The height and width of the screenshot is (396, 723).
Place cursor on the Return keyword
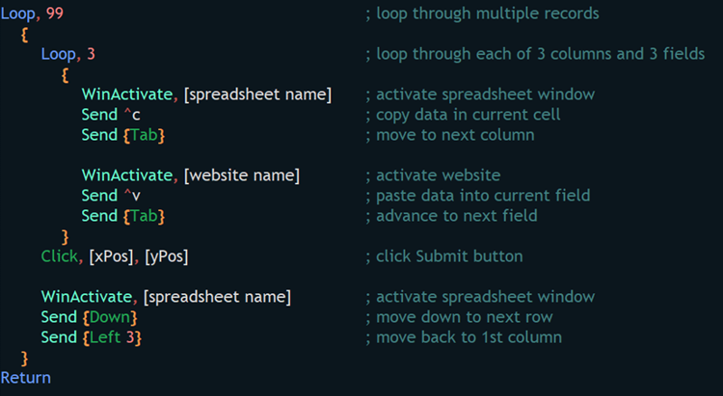point(25,378)
